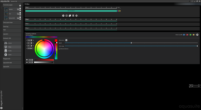
Task: Click the Sensors gauge icon
Action: click(6, 43)
